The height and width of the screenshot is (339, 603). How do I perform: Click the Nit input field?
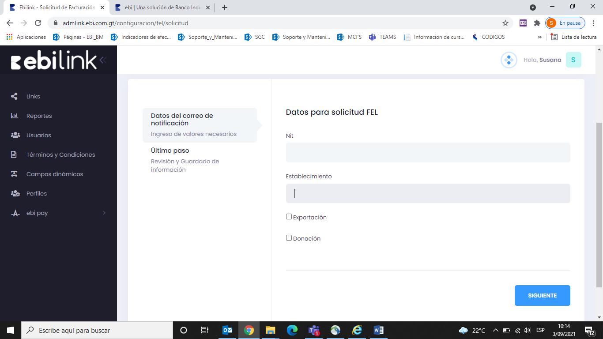(428, 153)
